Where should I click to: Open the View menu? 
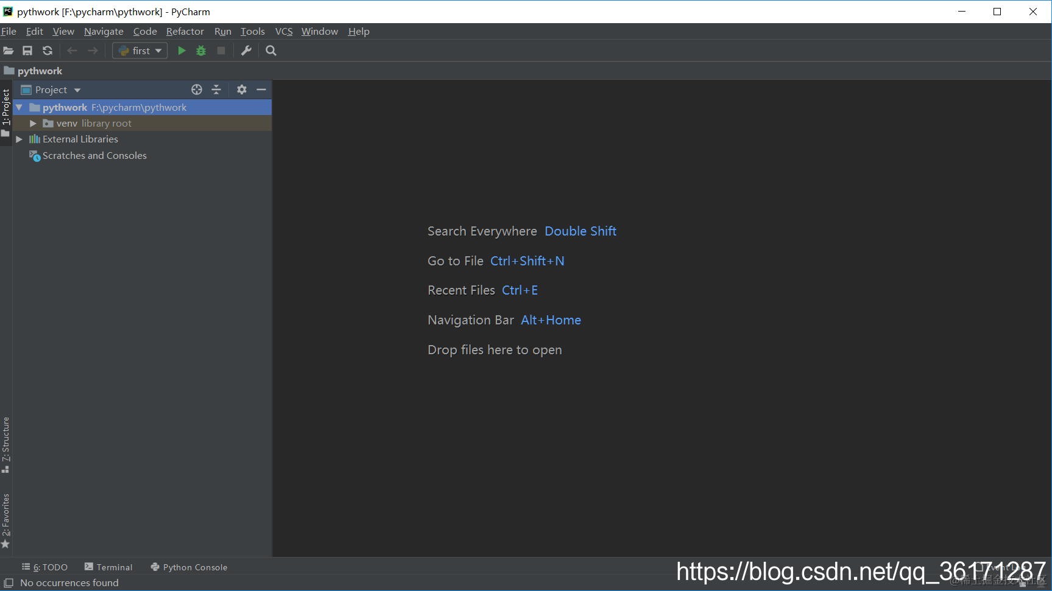63,32
